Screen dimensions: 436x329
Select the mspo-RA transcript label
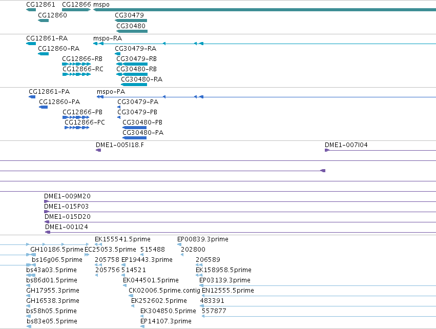(108, 38)
